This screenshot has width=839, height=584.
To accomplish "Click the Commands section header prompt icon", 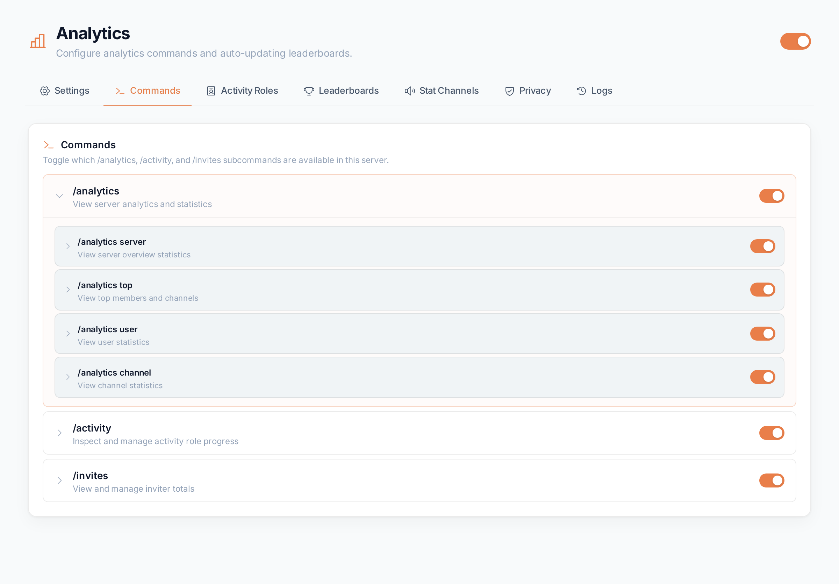I will coord(49,145).
